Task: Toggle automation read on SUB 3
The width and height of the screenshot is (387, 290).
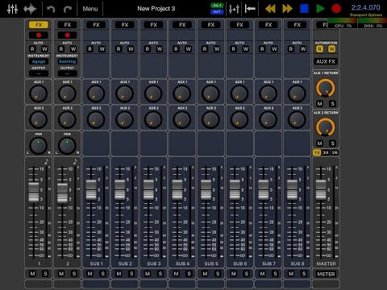Action: pos(148,49)
